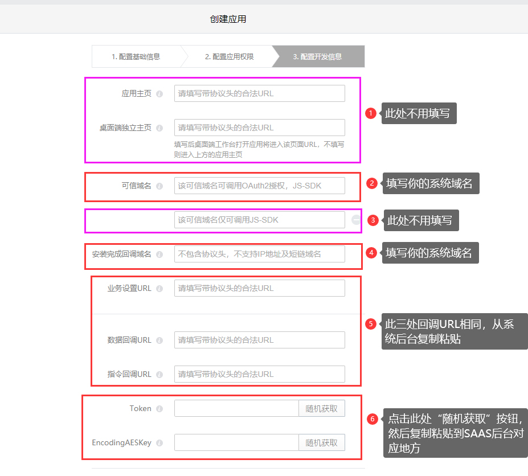Viewport: 528px width, 476px height.
Task: Click info icon next to Token
Action: coord(159,409)
